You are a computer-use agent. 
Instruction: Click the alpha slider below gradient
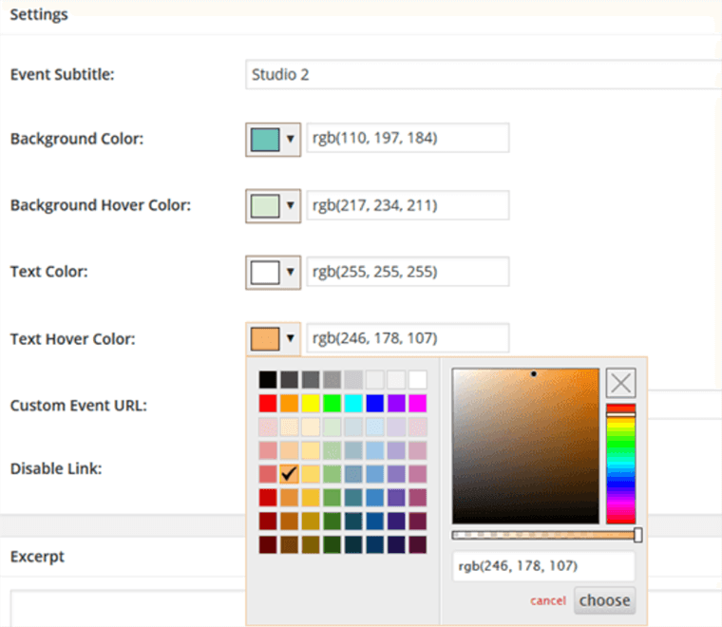(x=544, y=535)
